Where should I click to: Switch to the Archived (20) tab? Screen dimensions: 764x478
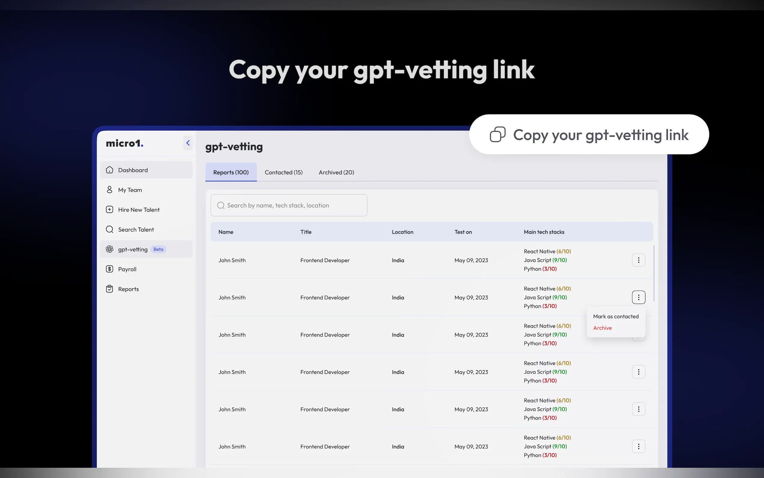click(x=336, y=172)
